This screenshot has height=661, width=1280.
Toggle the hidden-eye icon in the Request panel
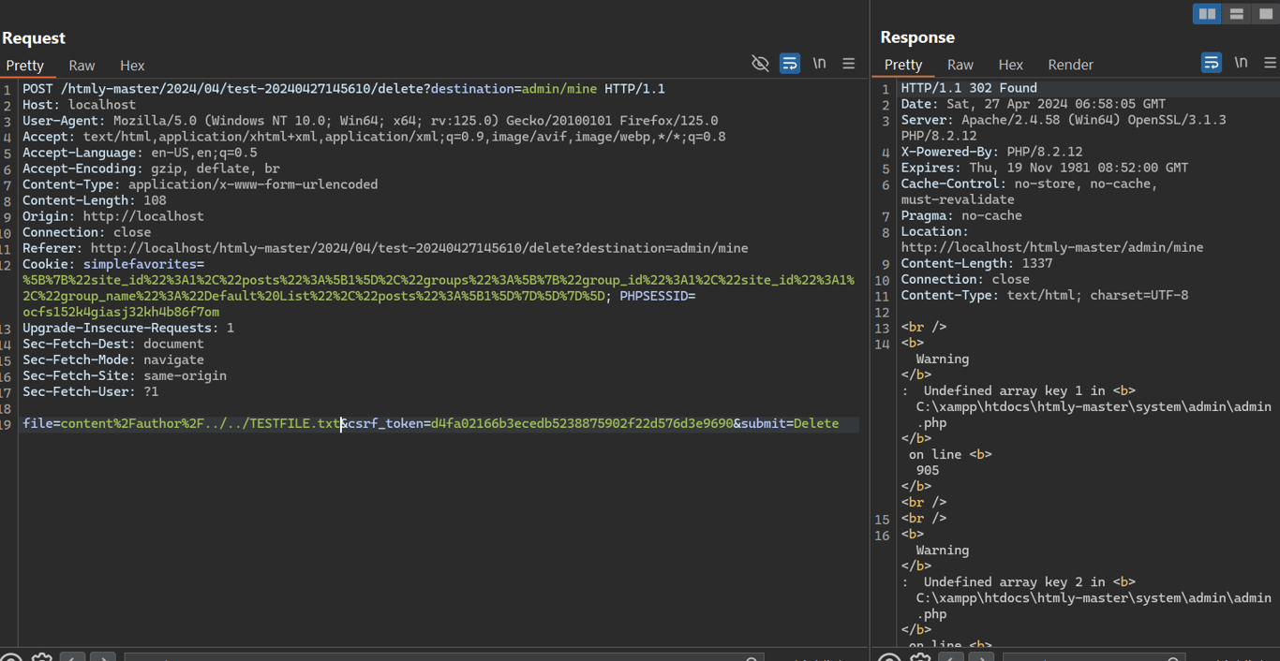point(760,64)
